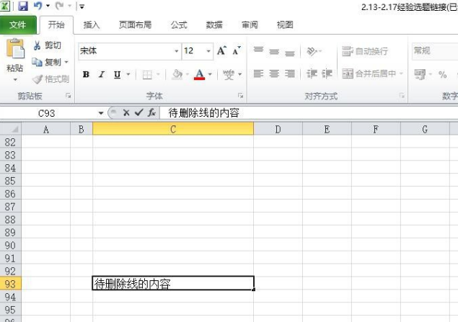This screenshot has height=322, width=458.
Task: Align text to top
Action: [258, 50]
